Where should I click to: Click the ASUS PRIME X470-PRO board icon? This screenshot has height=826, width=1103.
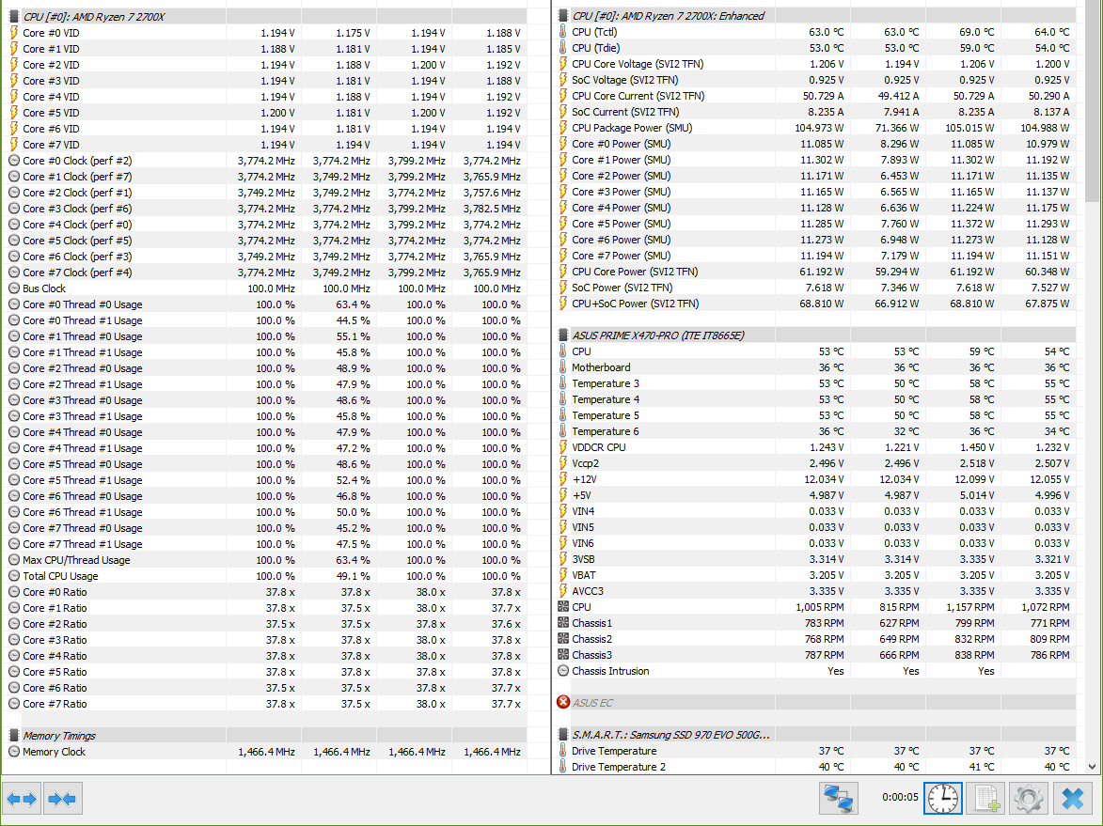pos(562,335)
